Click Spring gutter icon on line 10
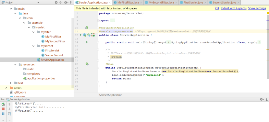This screenshot has height=122, width=269. coord(87,28)
